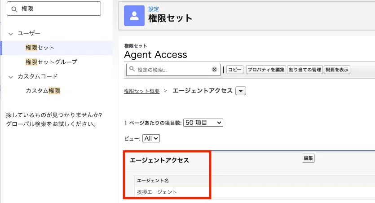This screenshot has width=375, height=203.
Task: Click the 割り当ての管理 button
Action: (305, 70)
